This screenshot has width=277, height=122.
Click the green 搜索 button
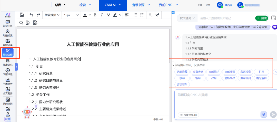tap(262, 18)
